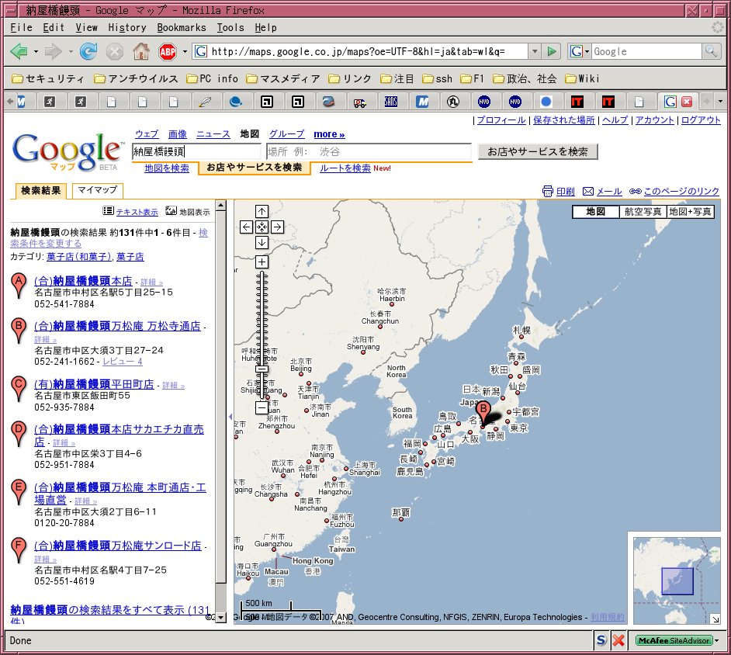Open the Bookmarks menu

pos(182,28)
